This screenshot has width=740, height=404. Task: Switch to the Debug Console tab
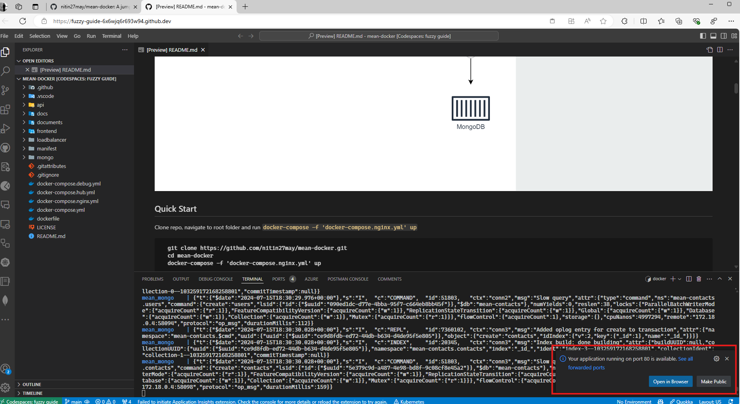[216, 279]
